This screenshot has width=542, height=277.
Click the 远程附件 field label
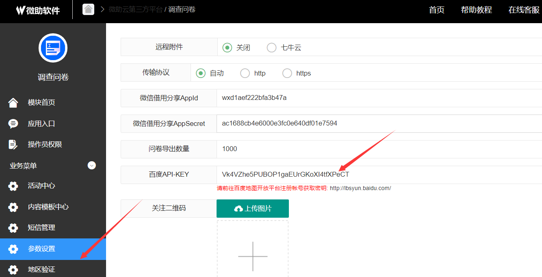pyautogui.click(x=169, y=47)
